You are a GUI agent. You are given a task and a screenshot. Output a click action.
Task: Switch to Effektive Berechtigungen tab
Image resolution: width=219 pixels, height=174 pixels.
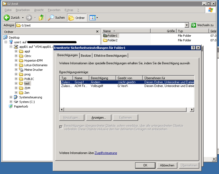pos(110,56)
